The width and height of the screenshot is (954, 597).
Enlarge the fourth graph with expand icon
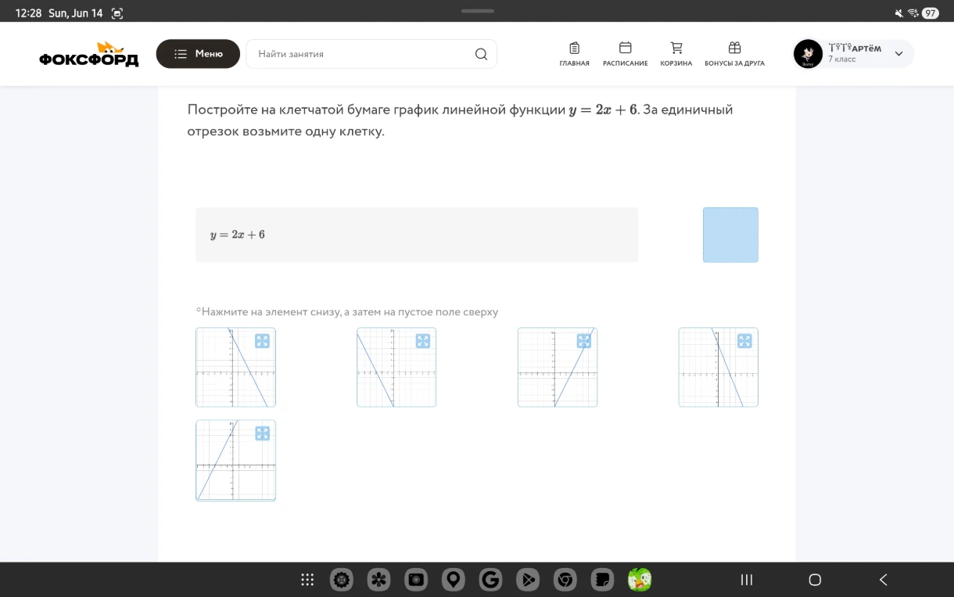(744, 340)
